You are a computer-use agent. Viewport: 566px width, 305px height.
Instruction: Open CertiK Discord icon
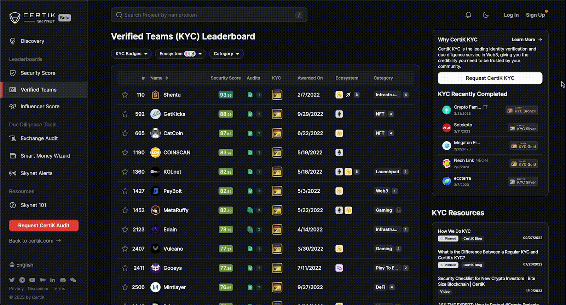63,280
